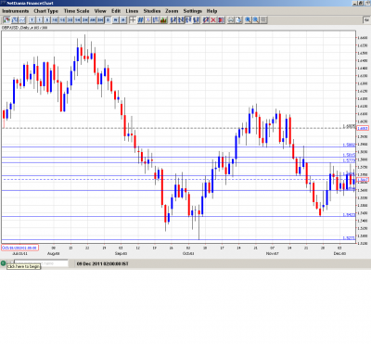The image size is (371, 344).
Task: Click the '09 Dec 2011 02:00:00 IST' status text
Action: 102,263
